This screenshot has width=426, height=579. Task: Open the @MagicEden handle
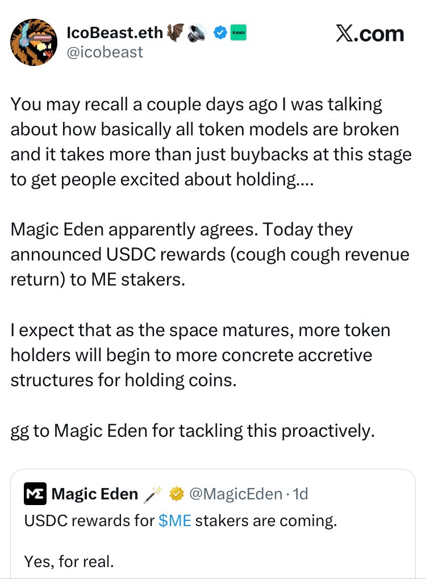coord(235,494)
